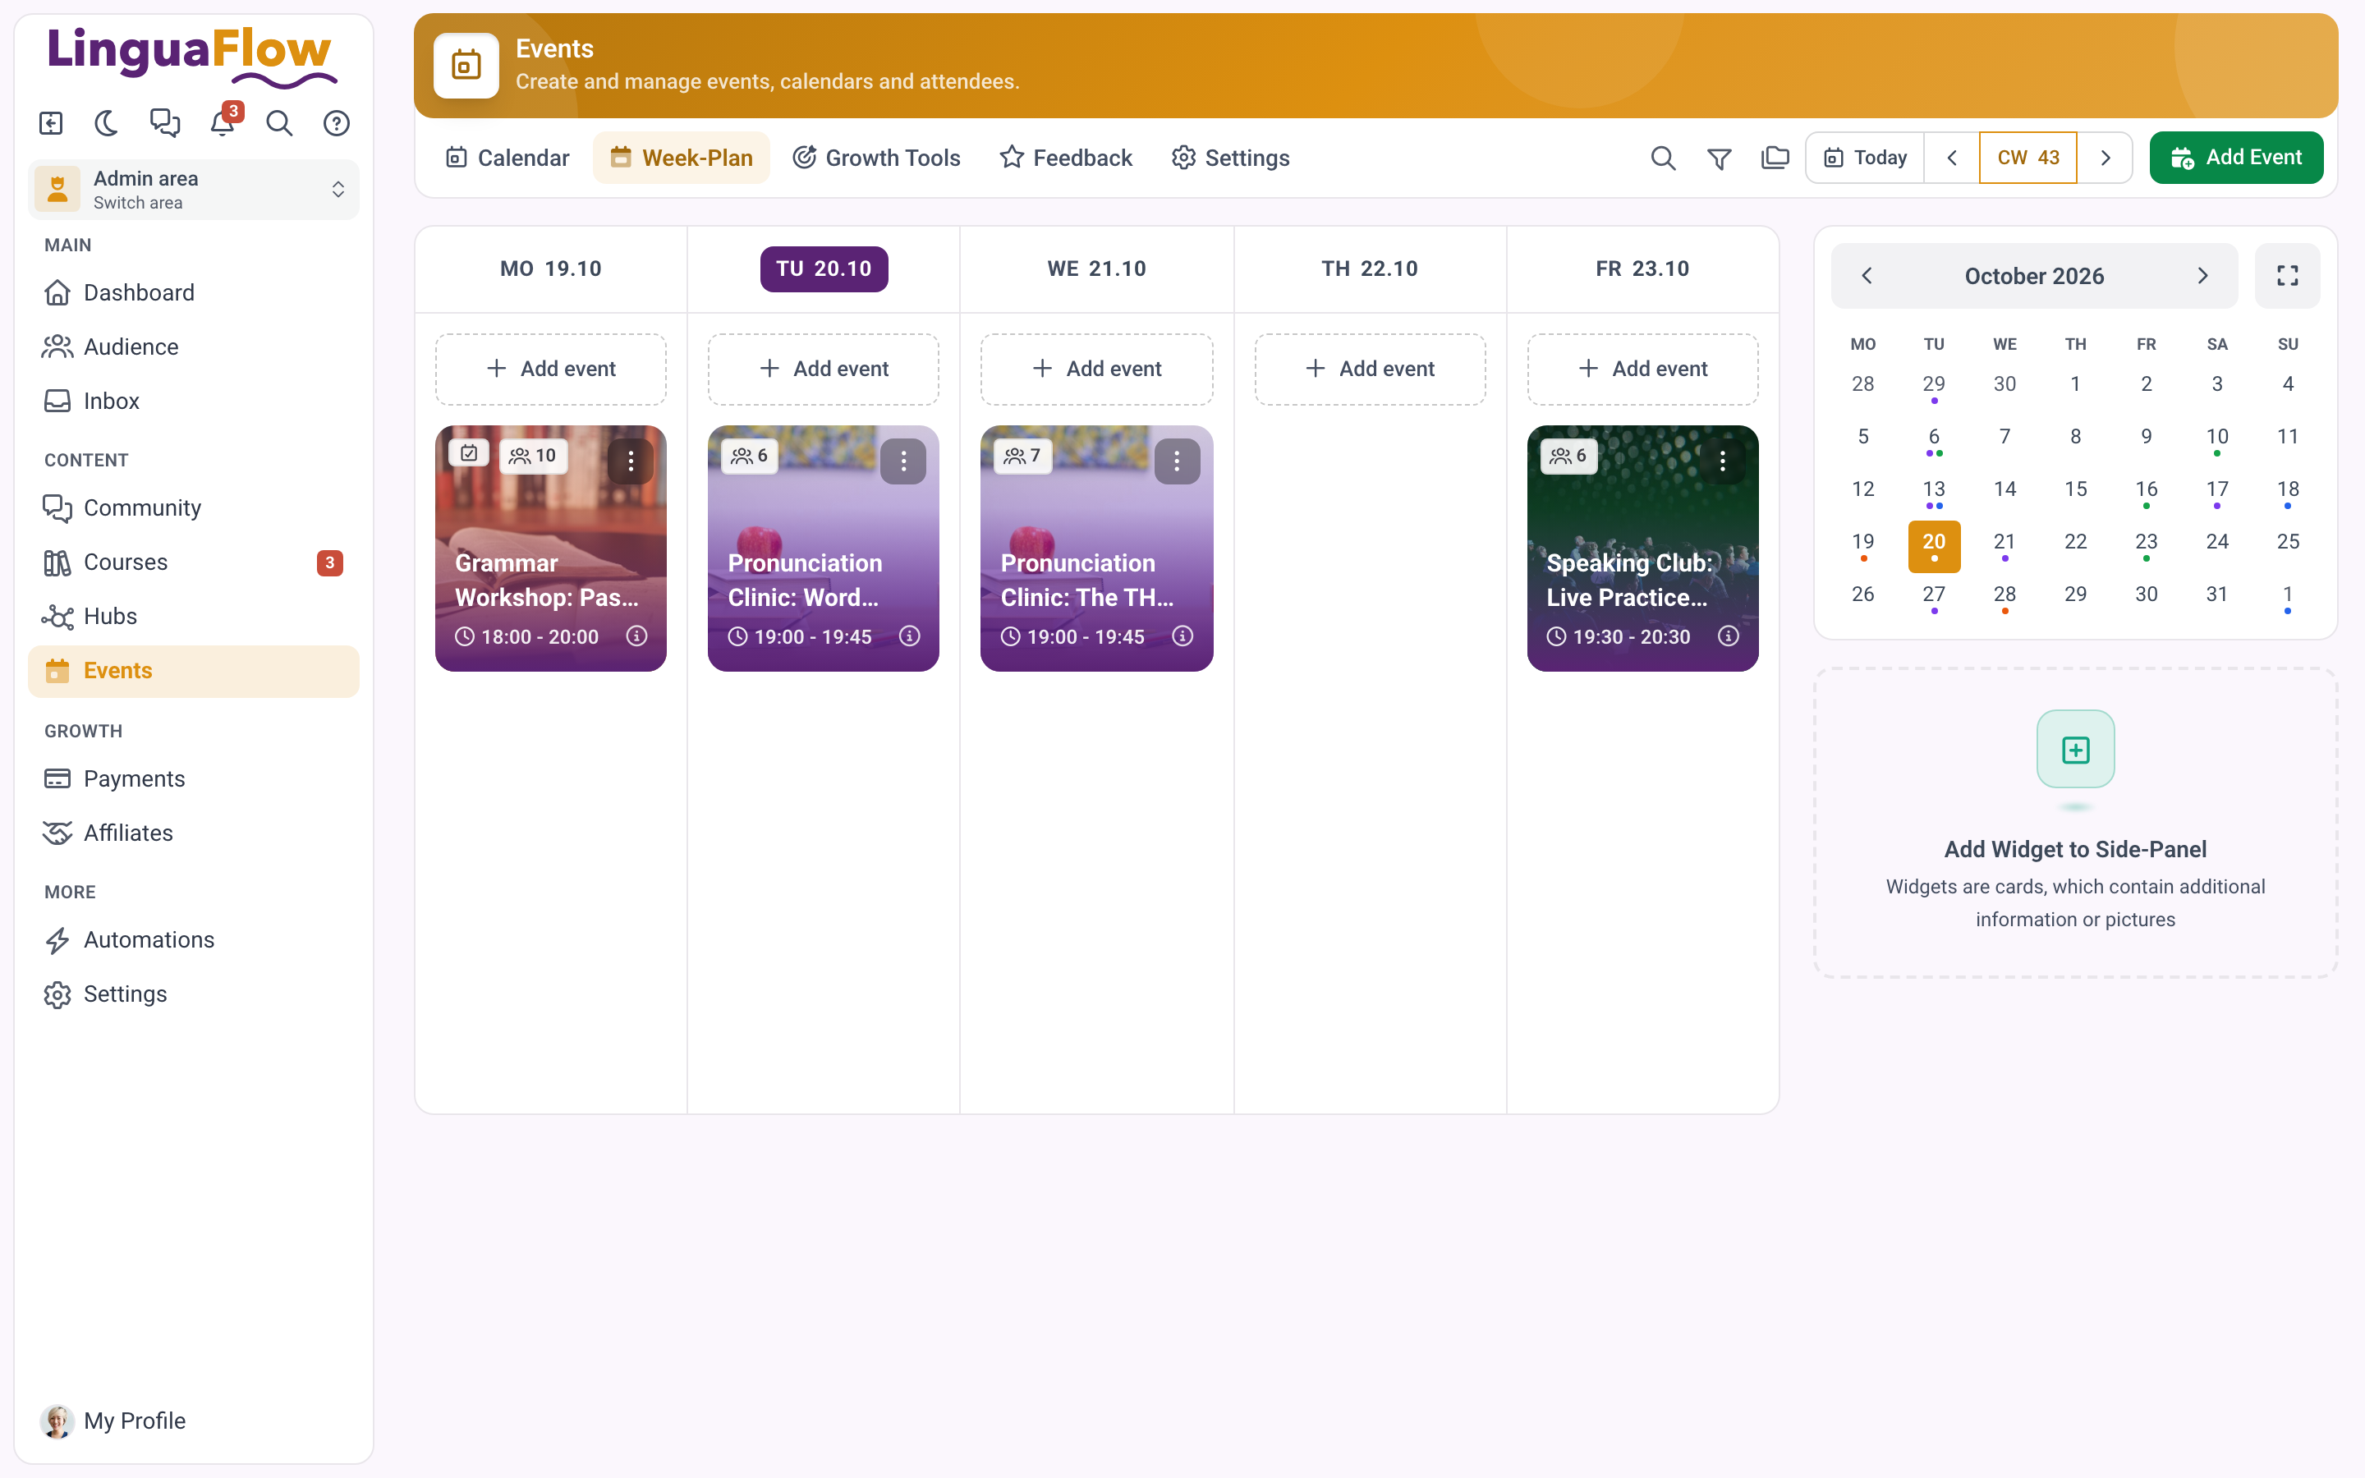Viewport: 2365px width, 1478px height.
Task: Show previous month in mini calendar
Action: [1867, 276]
